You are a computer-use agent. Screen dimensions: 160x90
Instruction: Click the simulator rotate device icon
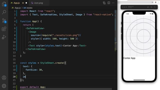(155, 7)
